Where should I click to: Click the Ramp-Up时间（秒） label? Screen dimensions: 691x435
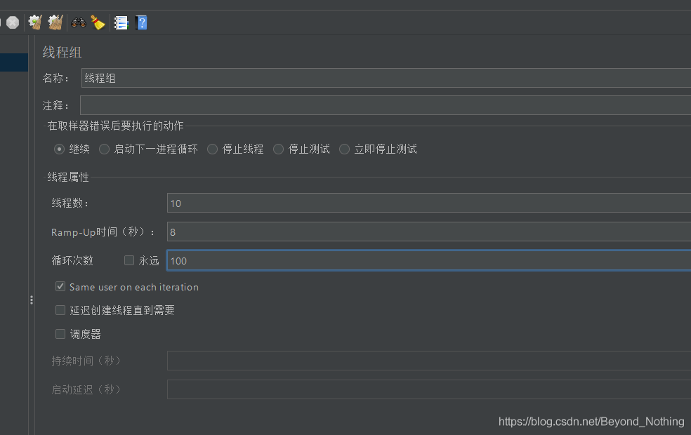[103, 232]
